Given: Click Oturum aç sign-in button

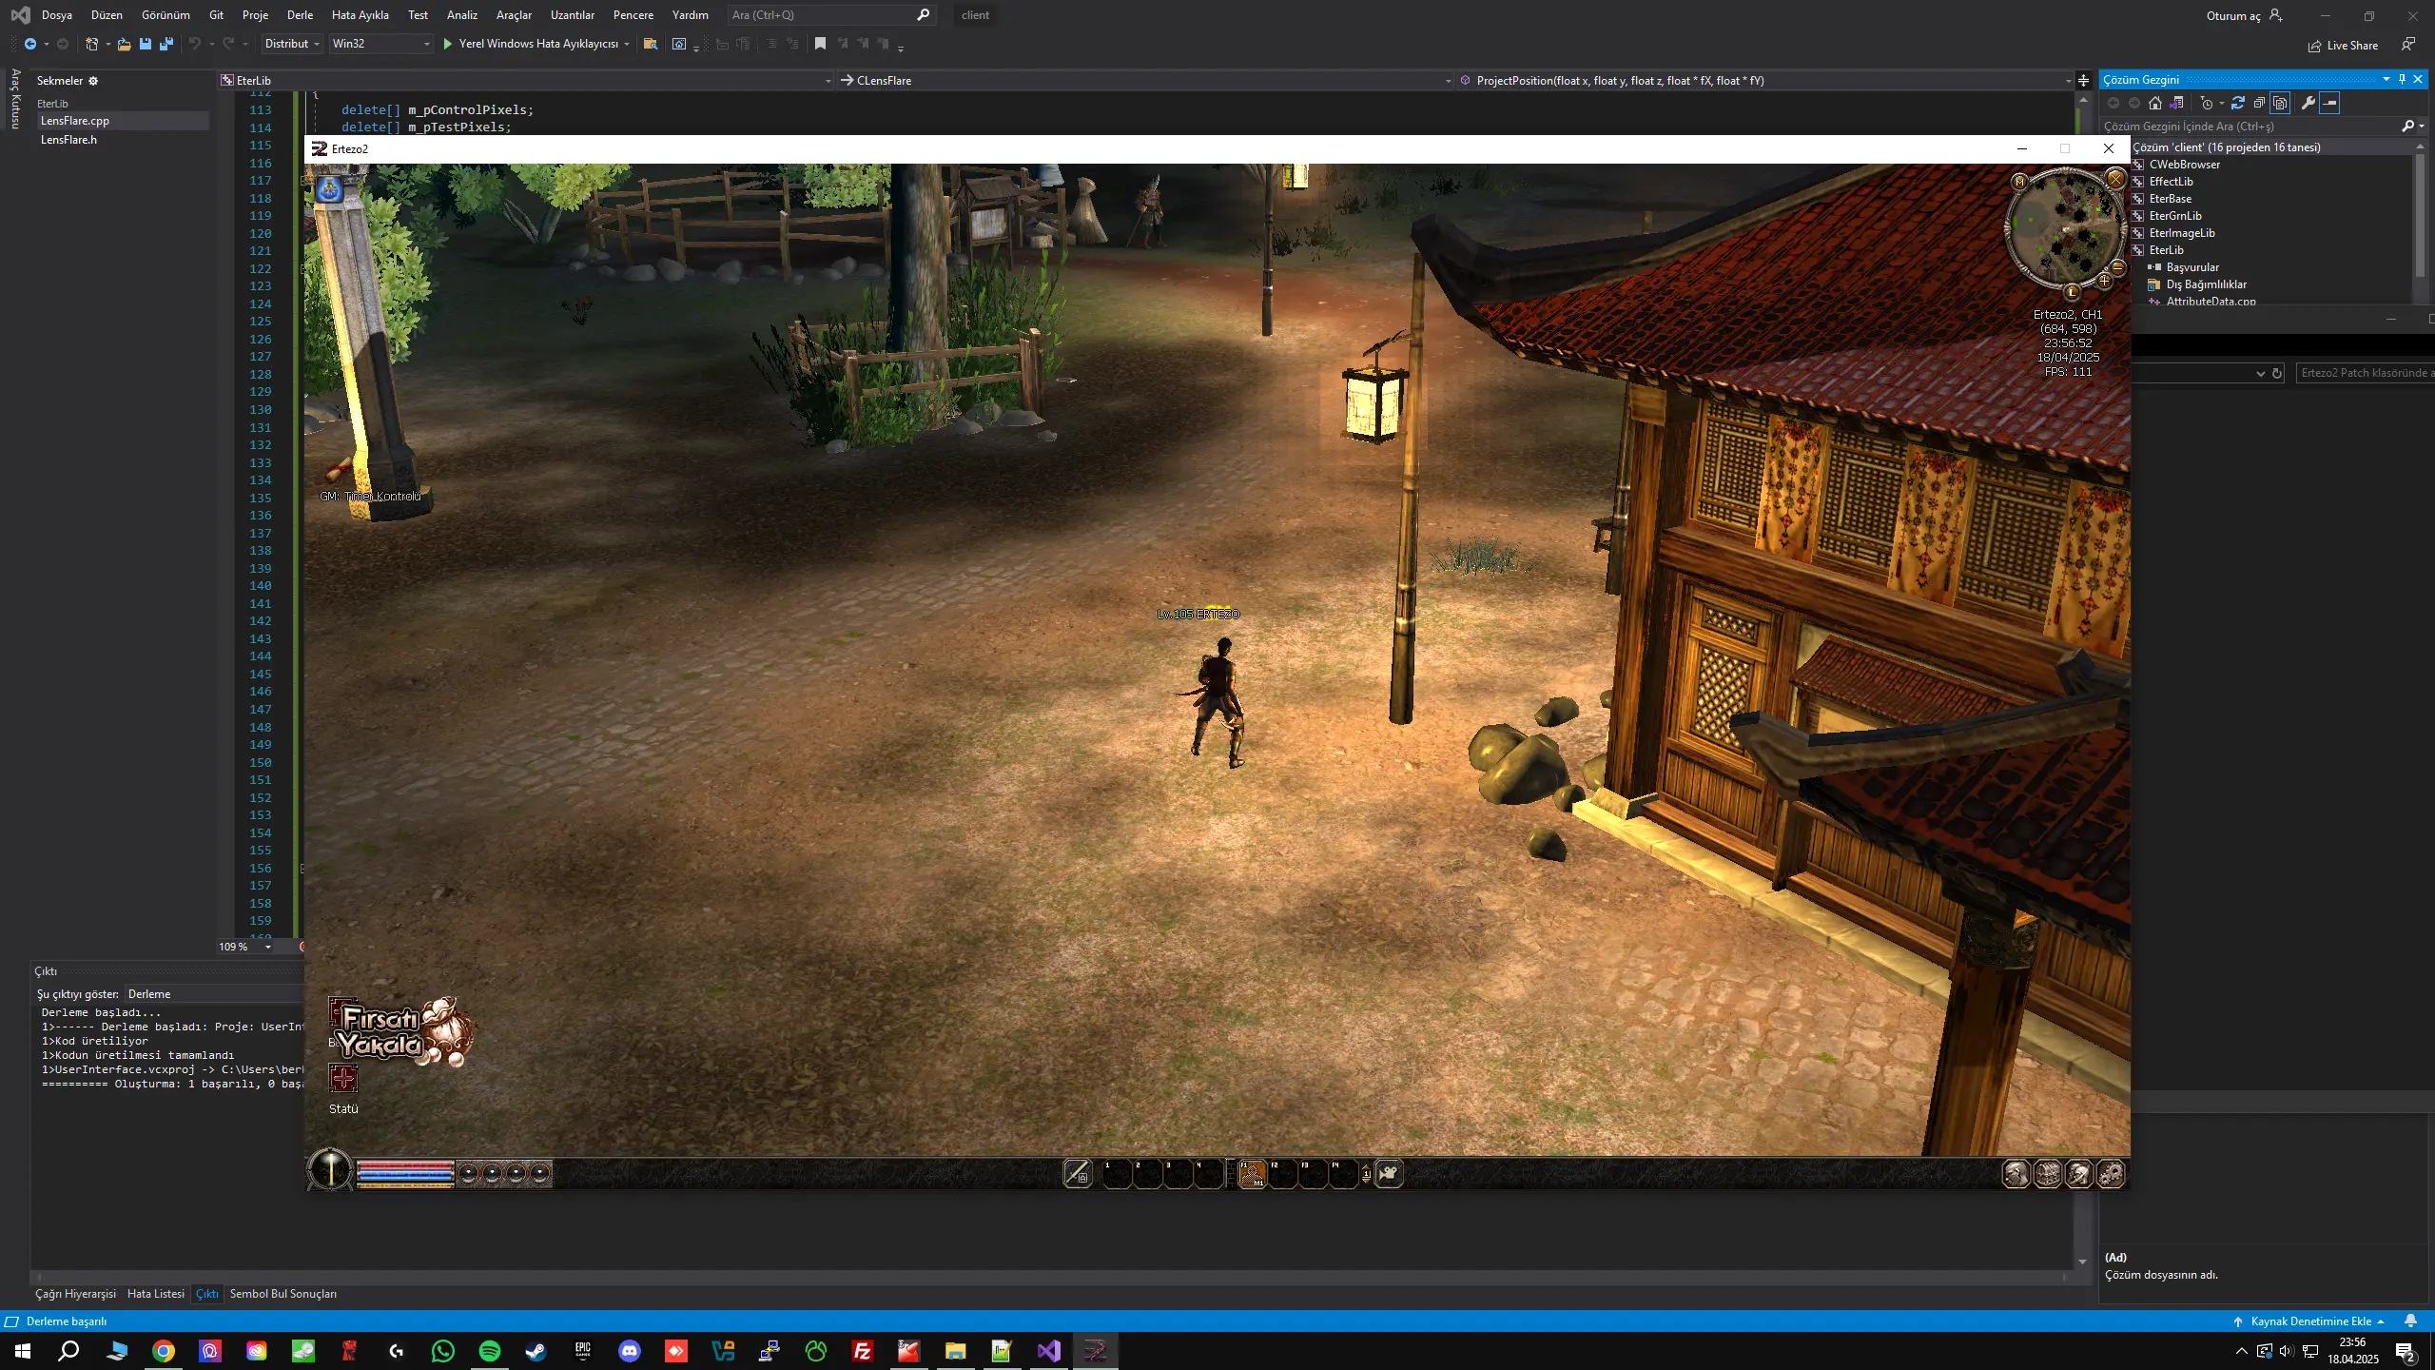Looking at the screenshot, I should tap(2243, 15).
